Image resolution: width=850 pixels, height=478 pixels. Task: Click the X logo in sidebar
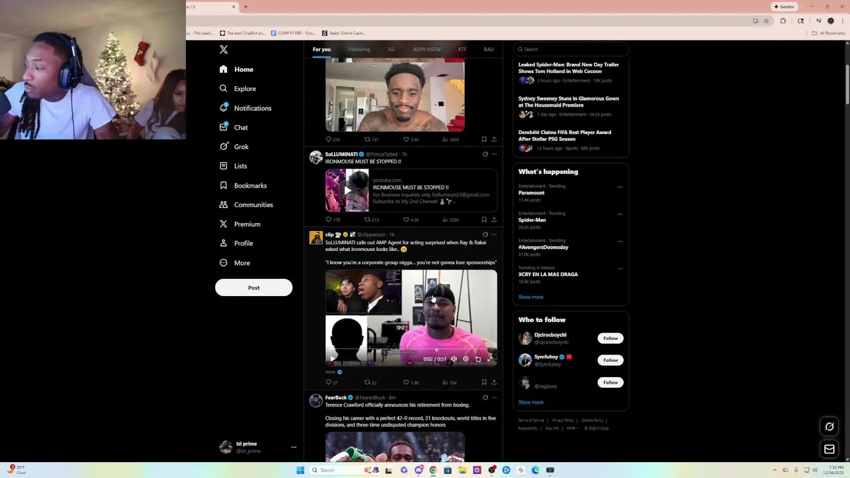[224, 50]
